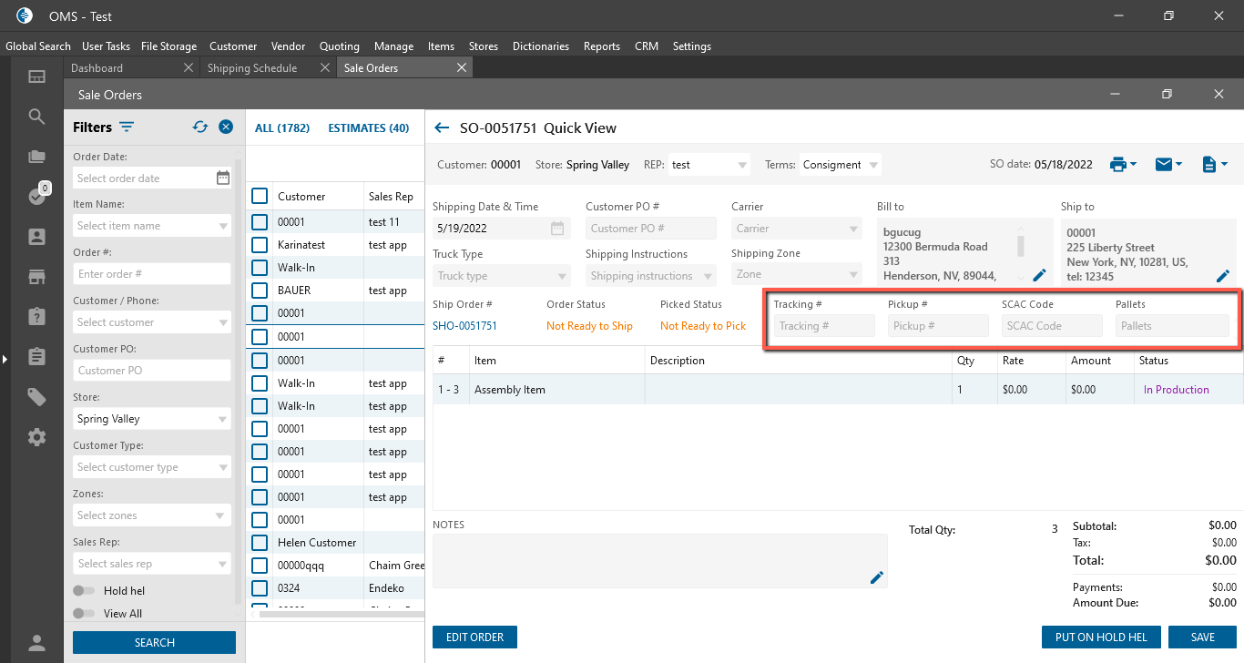Open the SHO-0051751 ship order link
This screenshot has width=1244, height=663.
click(x=464, y=326)
